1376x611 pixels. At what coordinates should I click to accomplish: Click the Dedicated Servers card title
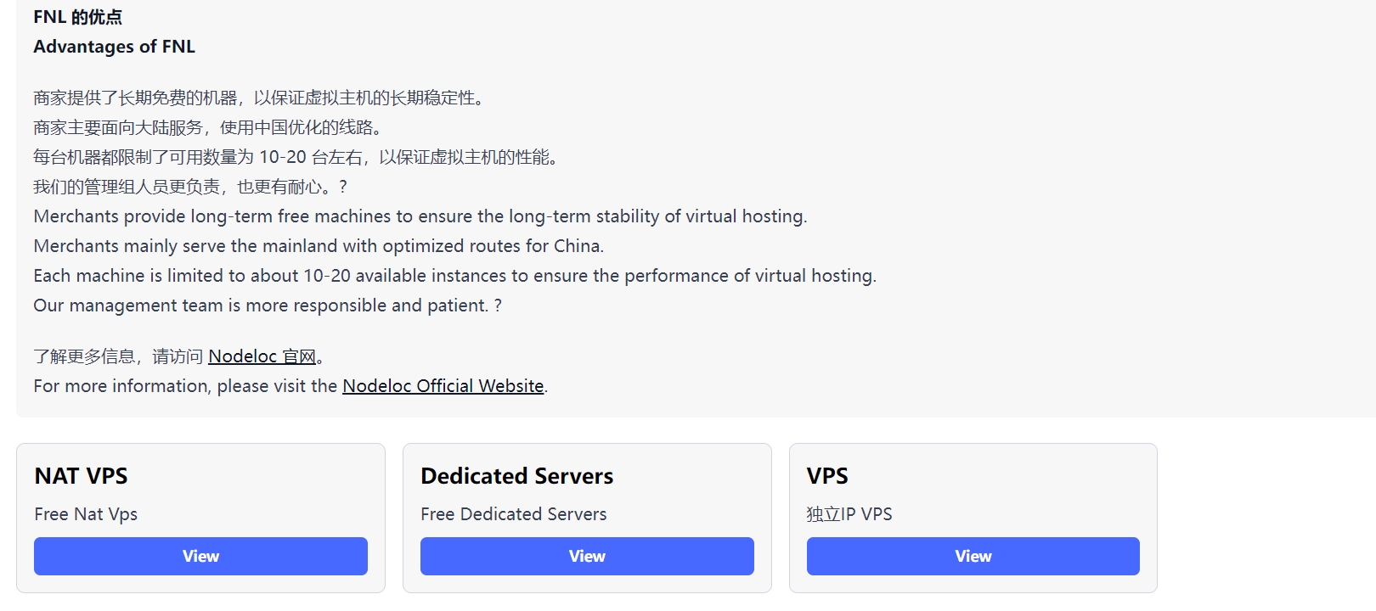[x=516, y=476]
